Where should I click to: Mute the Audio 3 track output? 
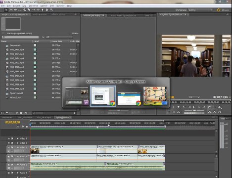pos(9,173)
